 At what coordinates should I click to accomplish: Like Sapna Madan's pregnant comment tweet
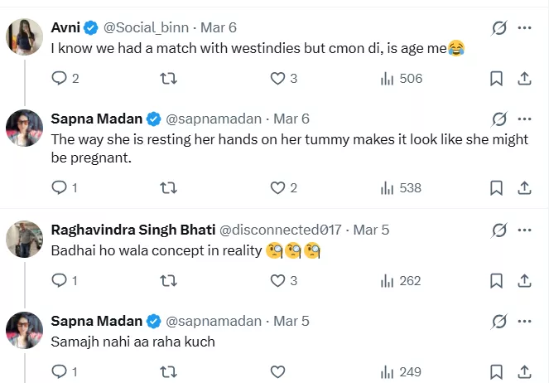[278, 188]
